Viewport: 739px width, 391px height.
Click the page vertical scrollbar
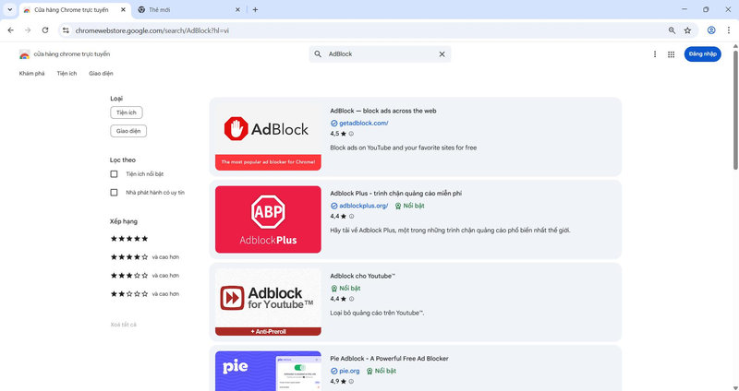735,110
